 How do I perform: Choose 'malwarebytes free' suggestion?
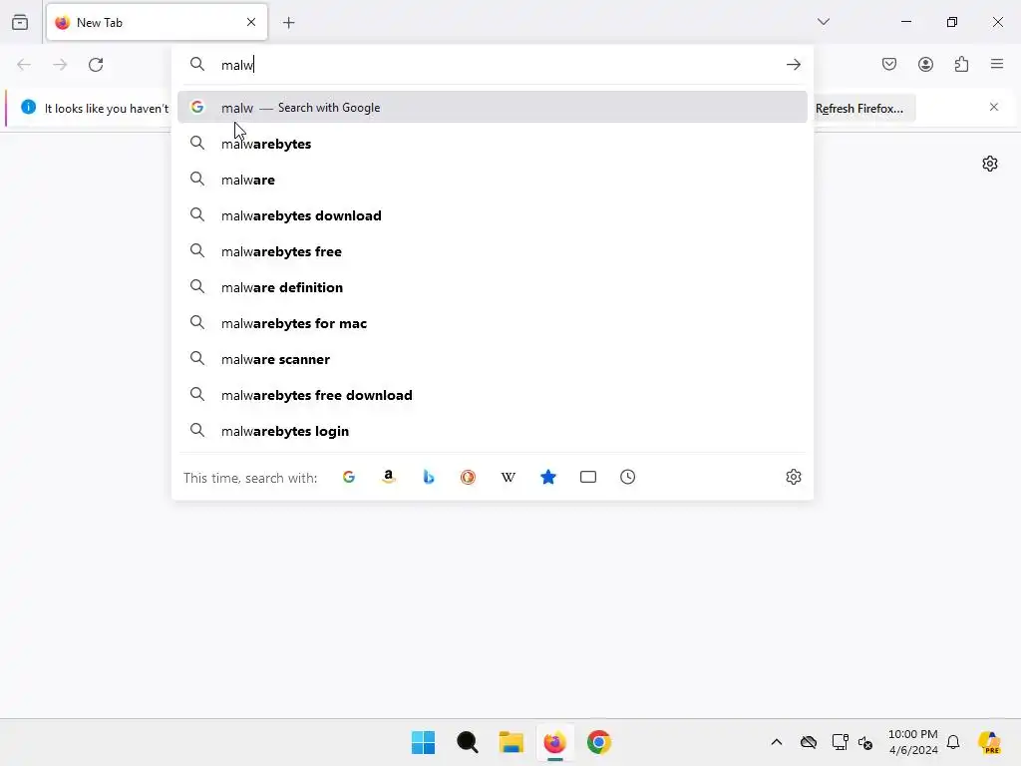[x=493, y=250]
